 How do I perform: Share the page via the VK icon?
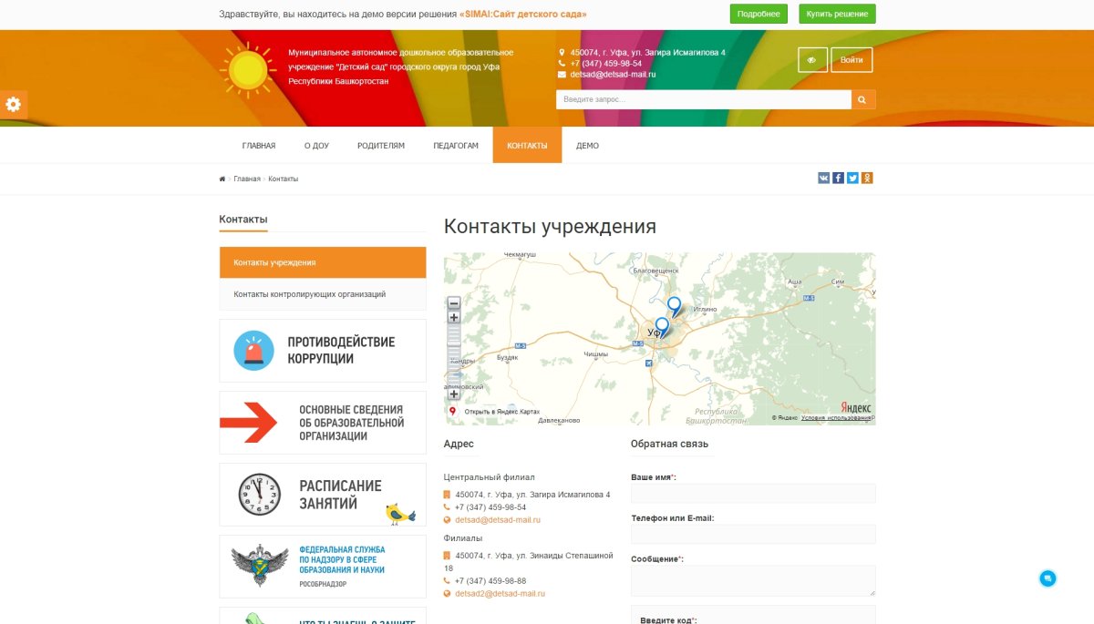pos(823,178)
